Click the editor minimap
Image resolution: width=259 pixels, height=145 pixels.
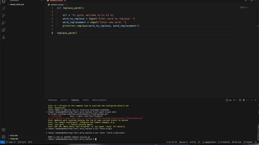[x=244, y=7]
